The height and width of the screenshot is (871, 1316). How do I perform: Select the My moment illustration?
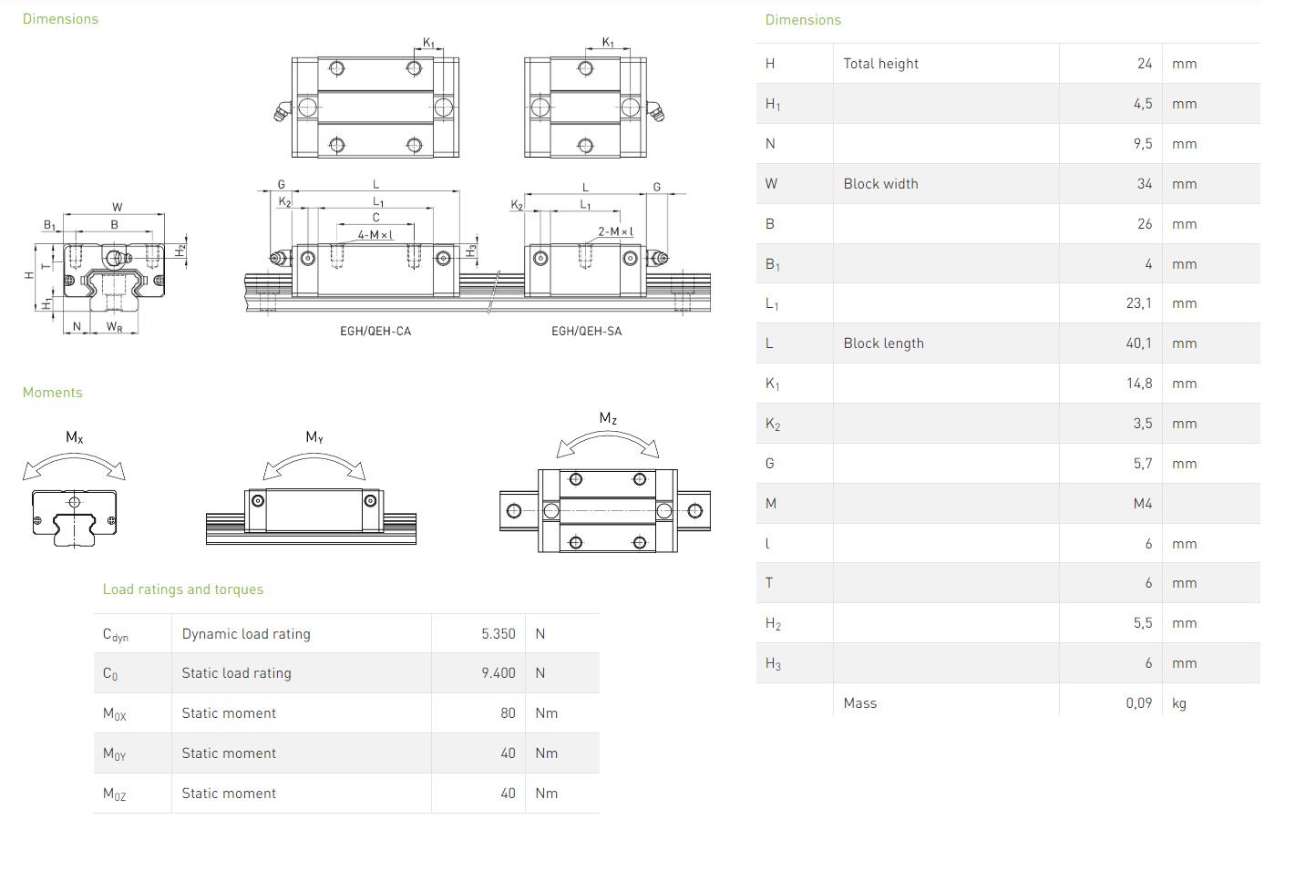tap(312, 488)
